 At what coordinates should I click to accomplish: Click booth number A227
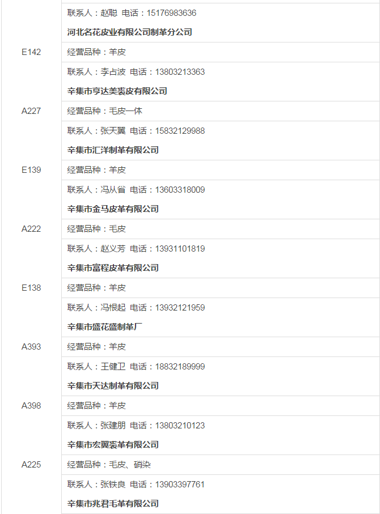point(31,111)
